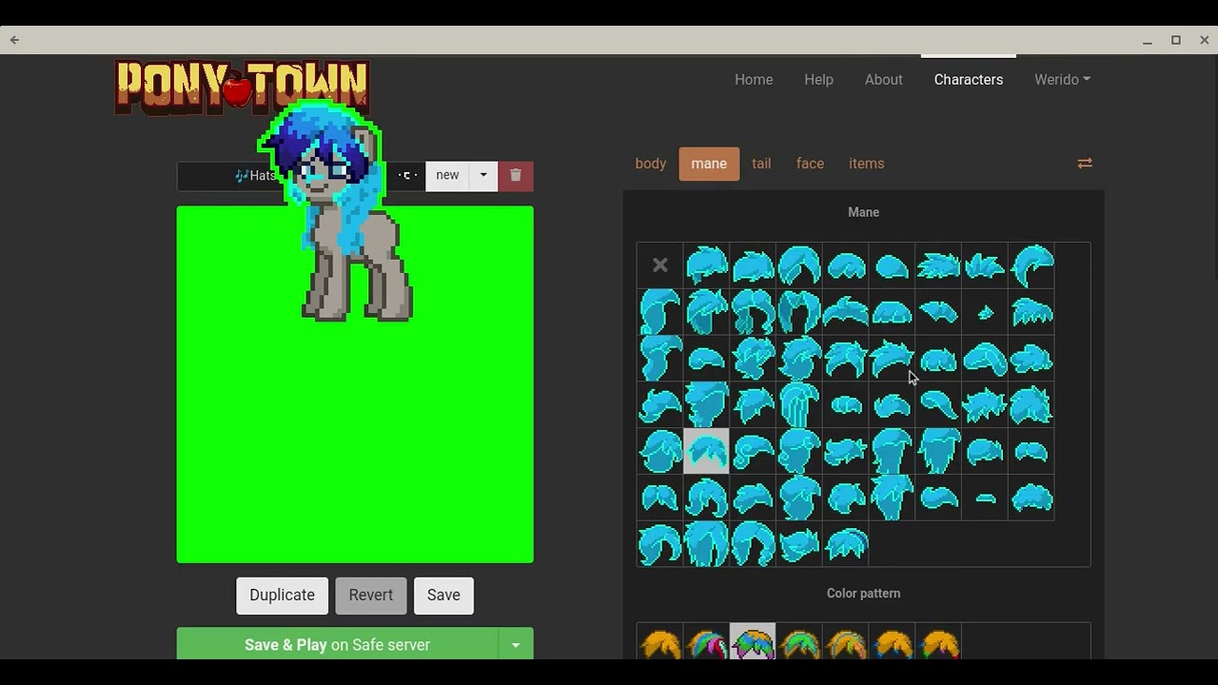Select the tiny diamond-shaped mane tuft
Viewport: 1218px width, 685px height.
[x=985, y=312]
